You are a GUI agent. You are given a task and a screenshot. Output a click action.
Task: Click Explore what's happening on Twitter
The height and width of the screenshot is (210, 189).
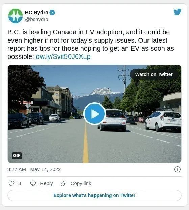tap(94, 195)
